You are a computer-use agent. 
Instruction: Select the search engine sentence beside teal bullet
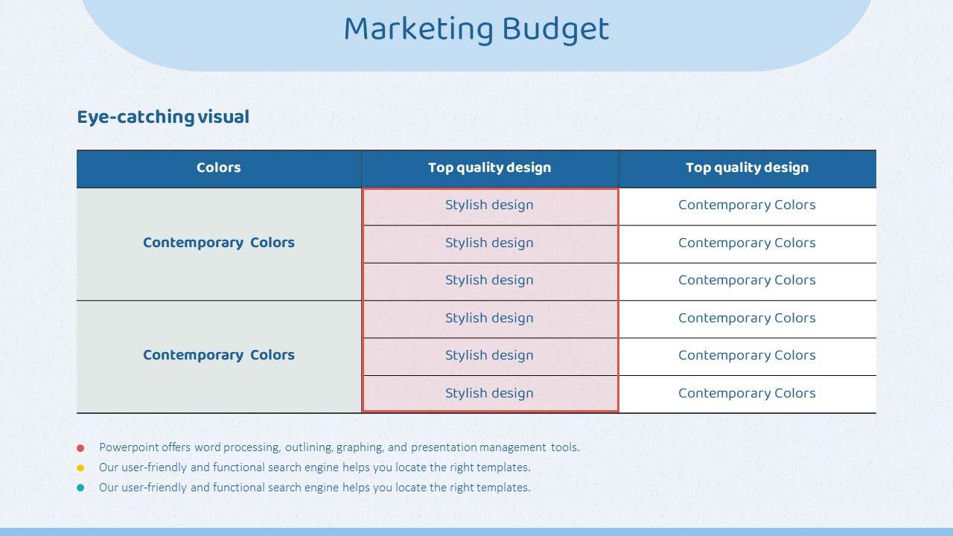pos(315,488)
